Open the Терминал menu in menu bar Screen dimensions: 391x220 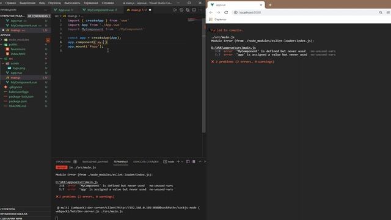[x=91, y=3]
